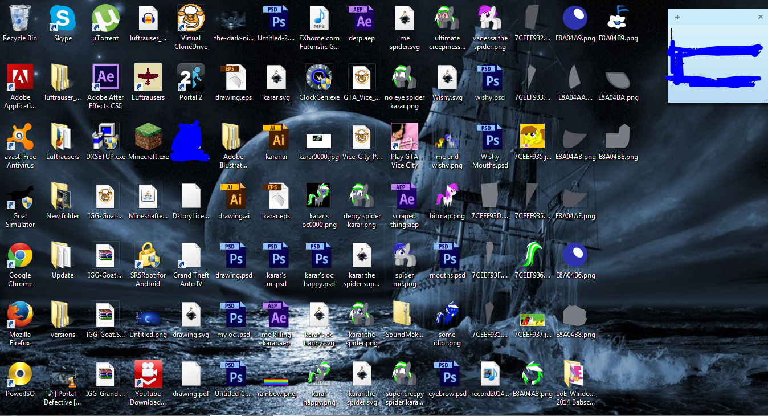Launch Portal 2
The width and height of the screenshot is (768, 416).
190,77
